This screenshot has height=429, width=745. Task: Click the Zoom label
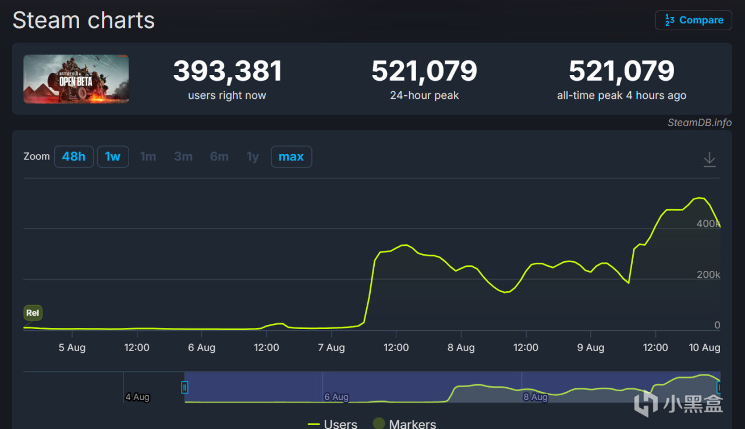[x=37, y=156]
